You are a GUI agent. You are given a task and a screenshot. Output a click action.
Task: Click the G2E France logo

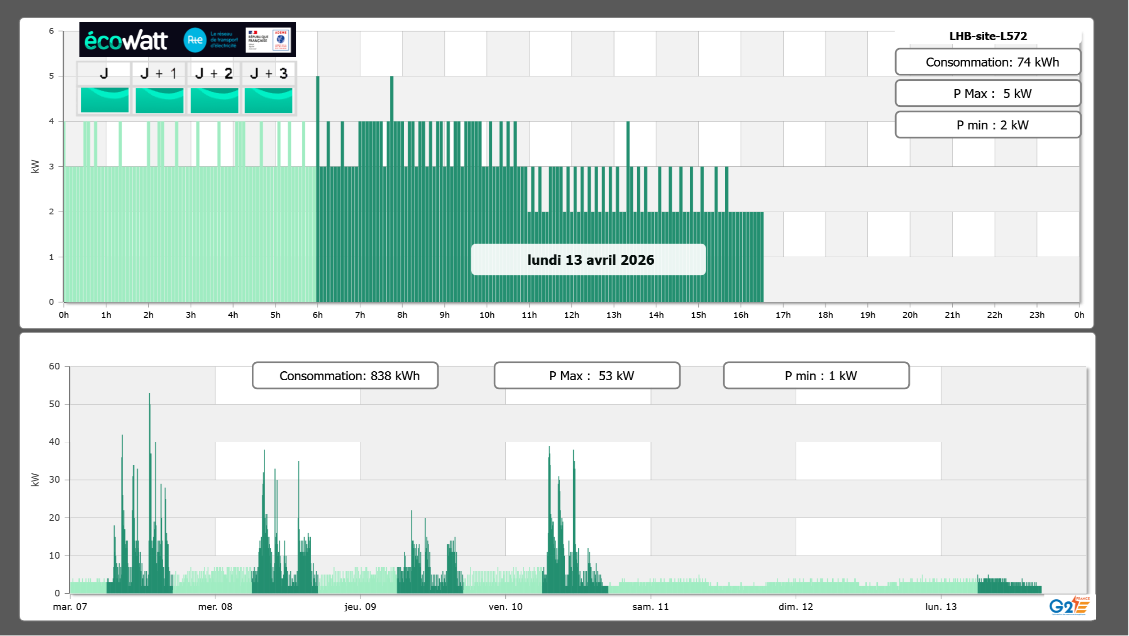tap(1069, 606)
